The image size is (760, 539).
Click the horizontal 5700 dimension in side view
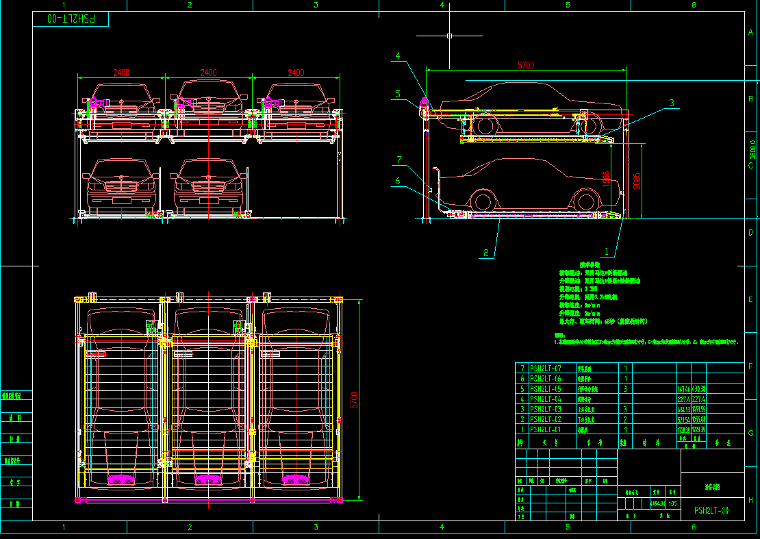click(x=526, y=65)
